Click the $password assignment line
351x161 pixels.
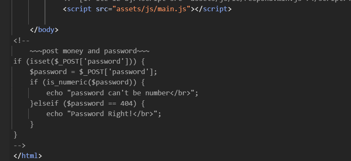coord(94,72)
